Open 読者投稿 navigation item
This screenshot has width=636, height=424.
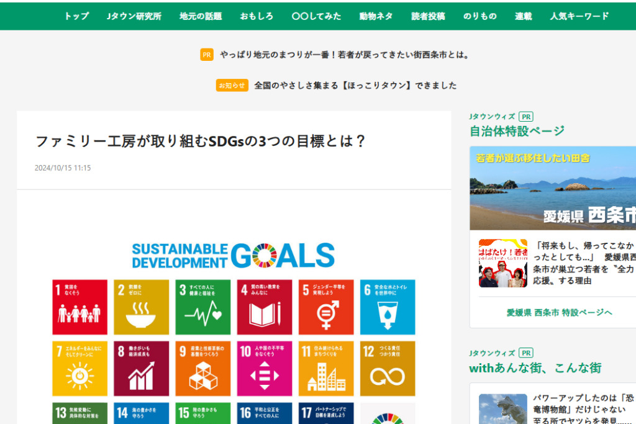coord(428,16)
